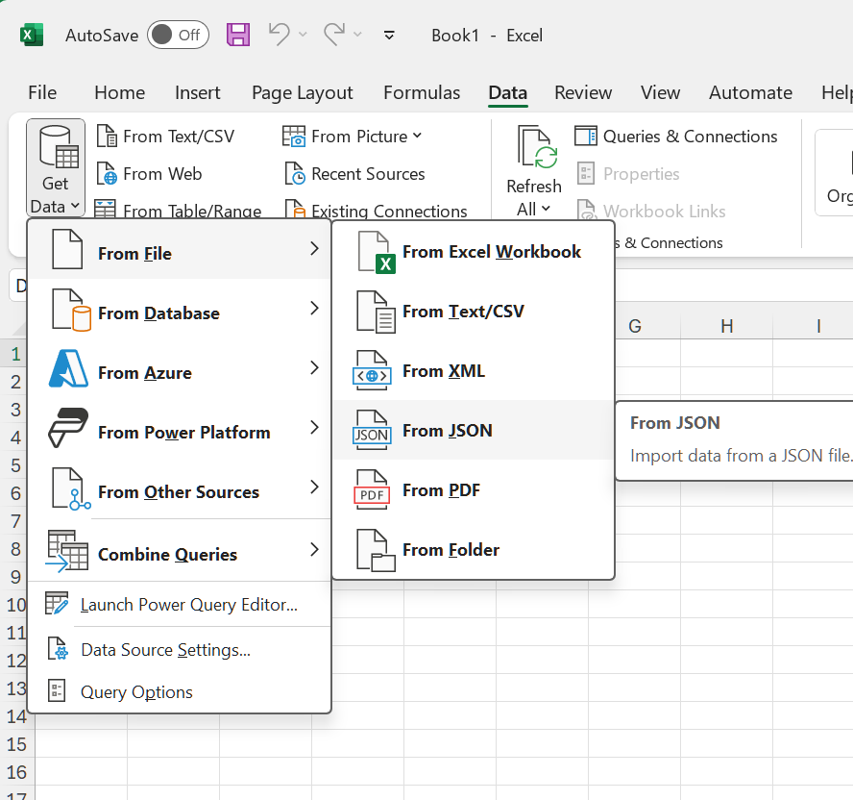This screenshot has height=800, width=853.
Task: Click the Excel app logo icon
Action: (32, 36)
